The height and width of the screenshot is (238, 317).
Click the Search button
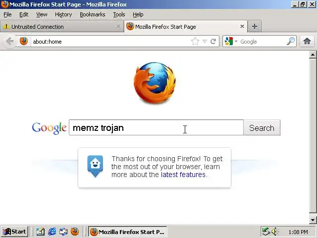[x=262, y=128]
